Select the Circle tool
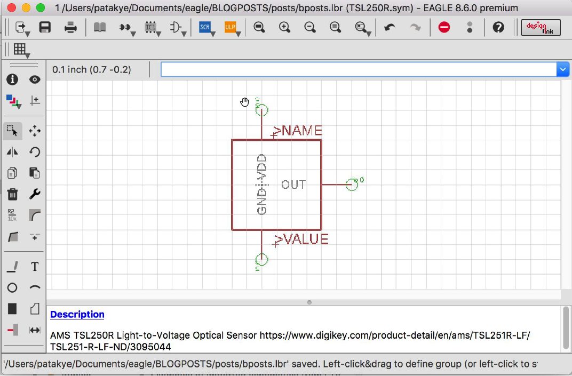This screenshot has width=572, height=376. coord(11,287)
